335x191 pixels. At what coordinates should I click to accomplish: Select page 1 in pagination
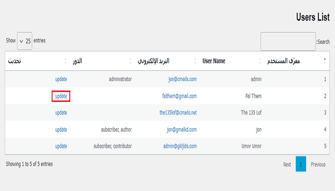[x=301, y=164]
